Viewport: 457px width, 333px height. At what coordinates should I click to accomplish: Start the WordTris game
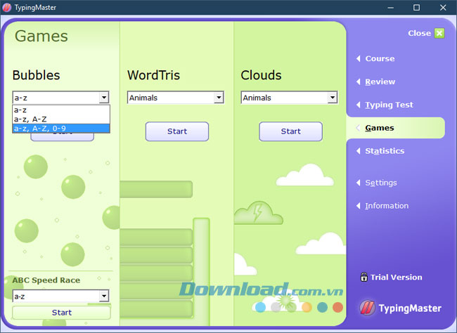pyautogui.click(x=177, y=131)
